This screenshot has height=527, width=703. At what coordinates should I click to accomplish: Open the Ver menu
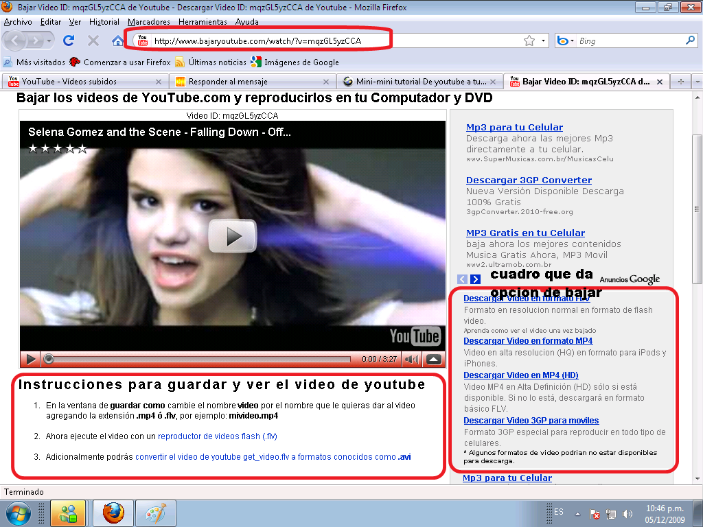click(x=75, y=21)
